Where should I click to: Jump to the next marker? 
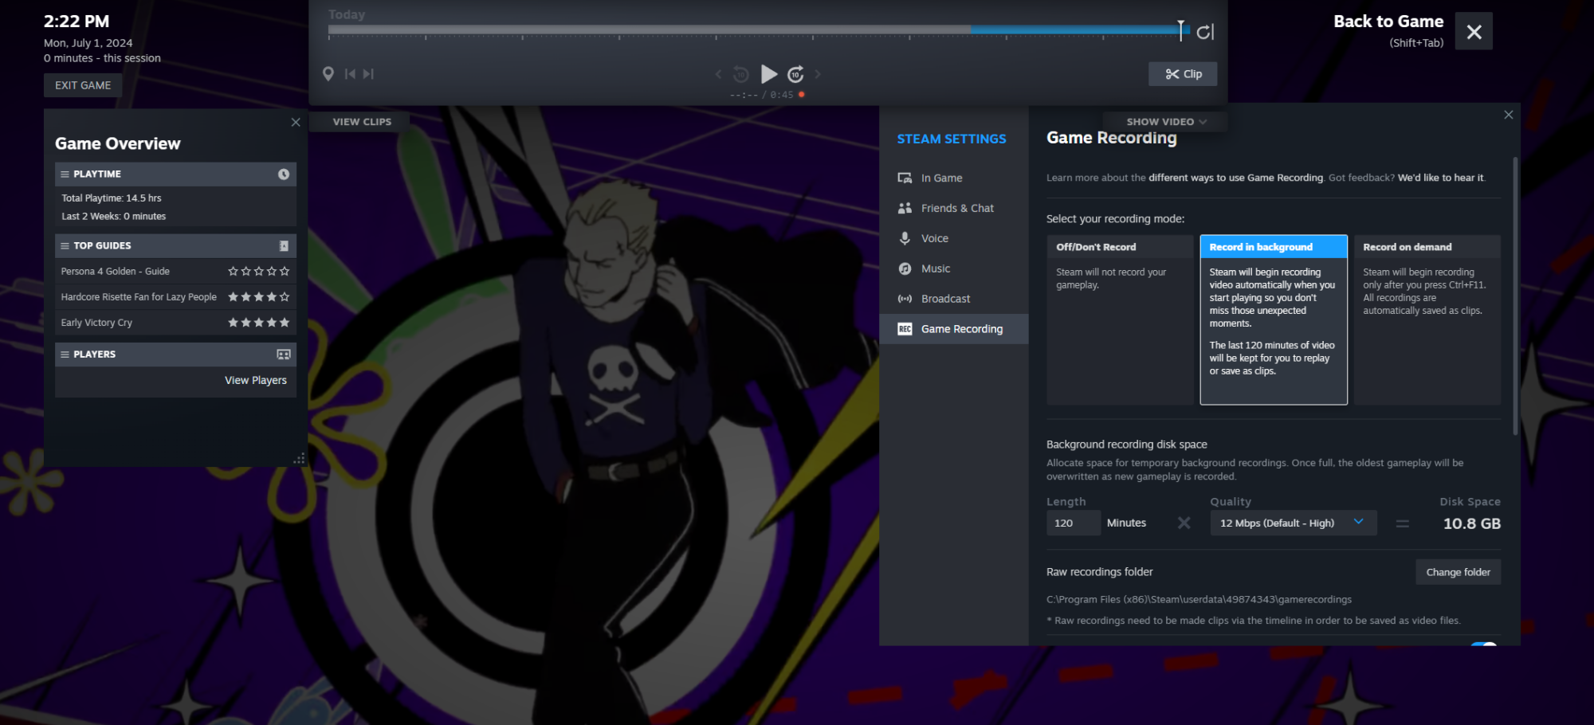pyautogui.click(x=368, y=74)
